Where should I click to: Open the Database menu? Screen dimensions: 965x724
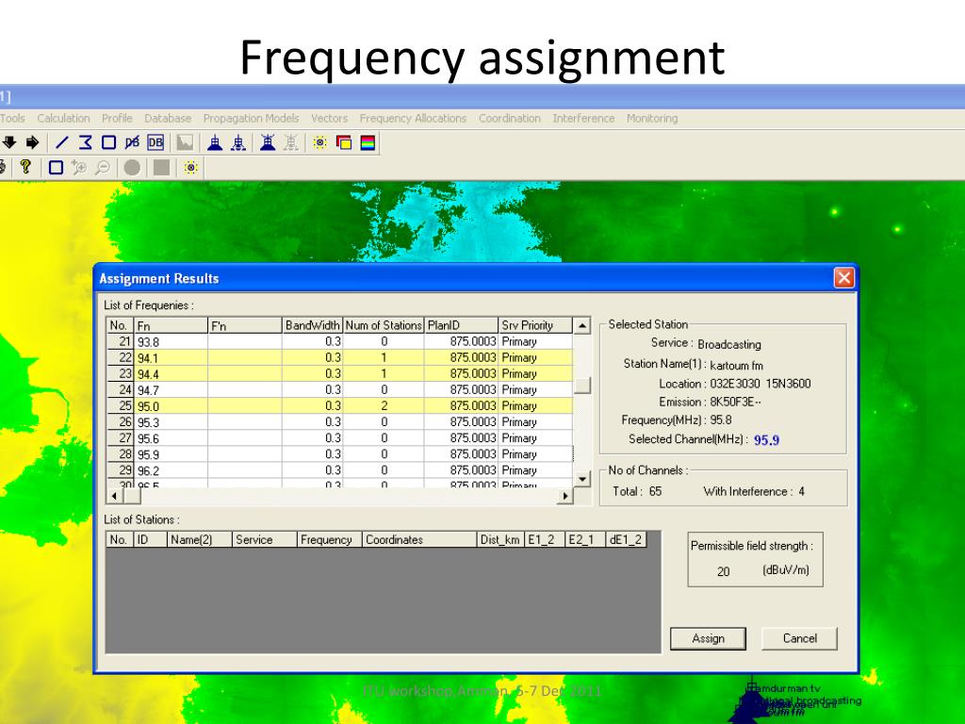pos(168,118)
